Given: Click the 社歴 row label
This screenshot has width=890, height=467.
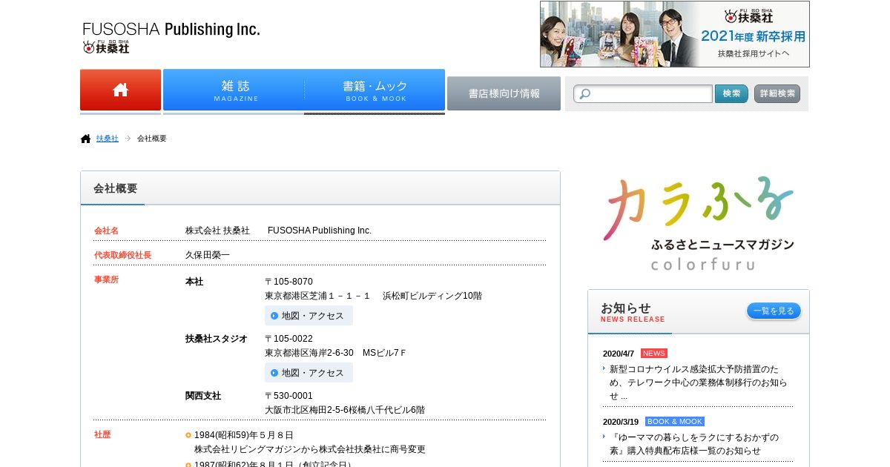Looking at the screenshot, I should click(x=102, y=435).
